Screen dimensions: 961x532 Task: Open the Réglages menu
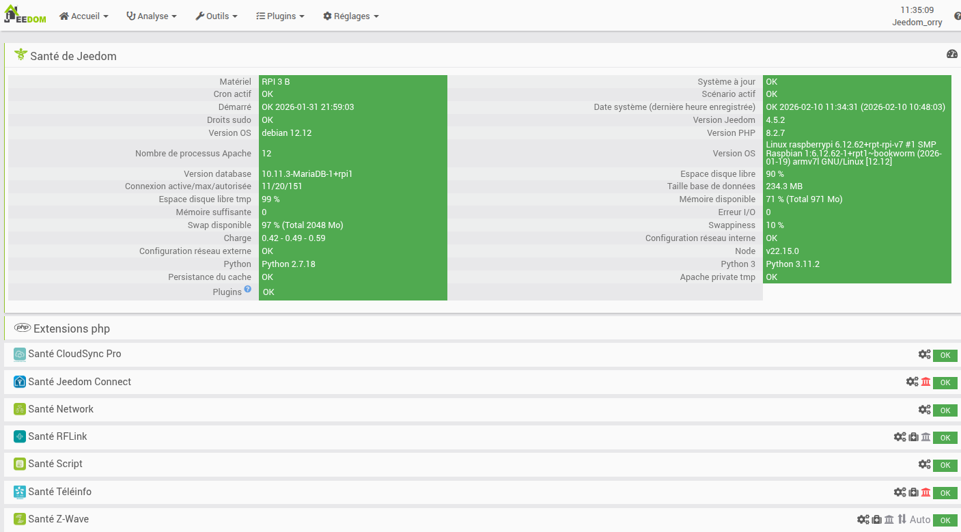(351, 16)
